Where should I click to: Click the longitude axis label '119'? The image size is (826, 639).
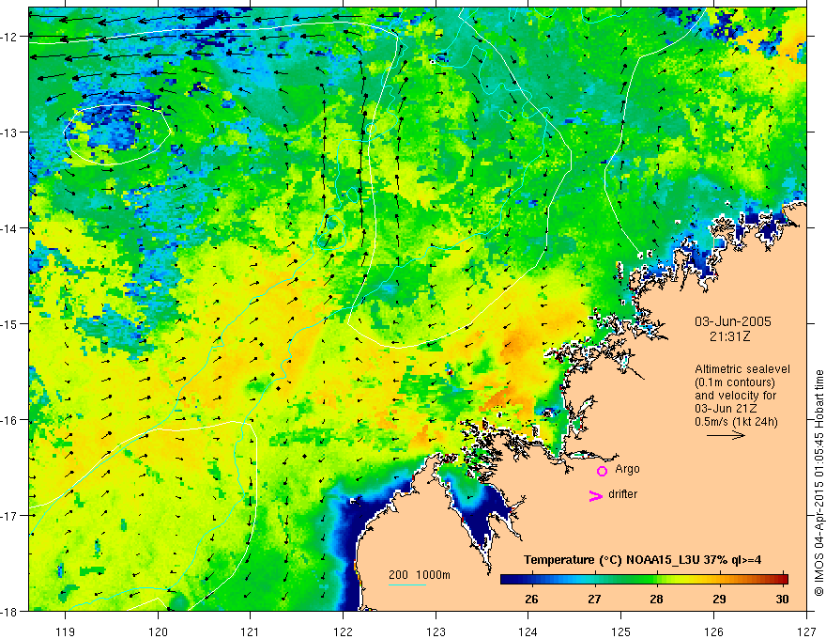tap(66, 631)
